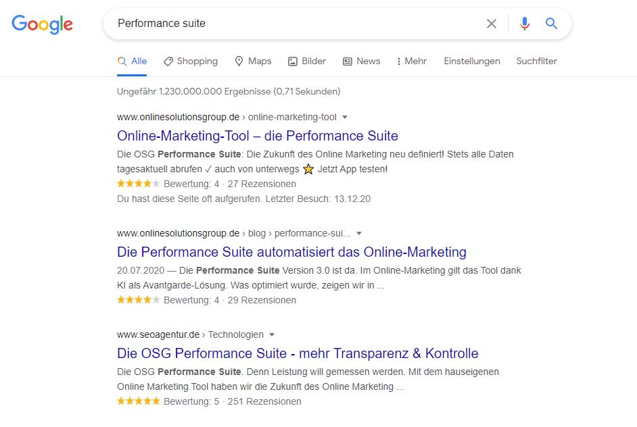
Task: Expand dropdown arrow beside blog performance-sui URL
Action: pyautogui.click(x=358, y=233)
